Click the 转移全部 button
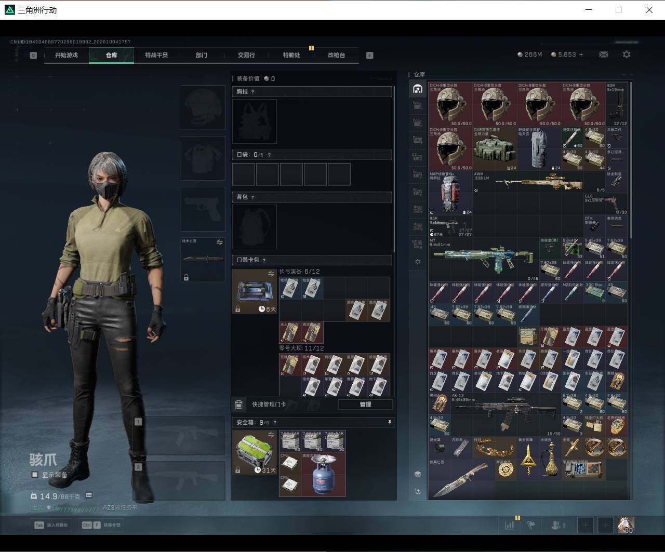Image resolution: width=665 pixels, height=552 pixels. click(102, 525)
